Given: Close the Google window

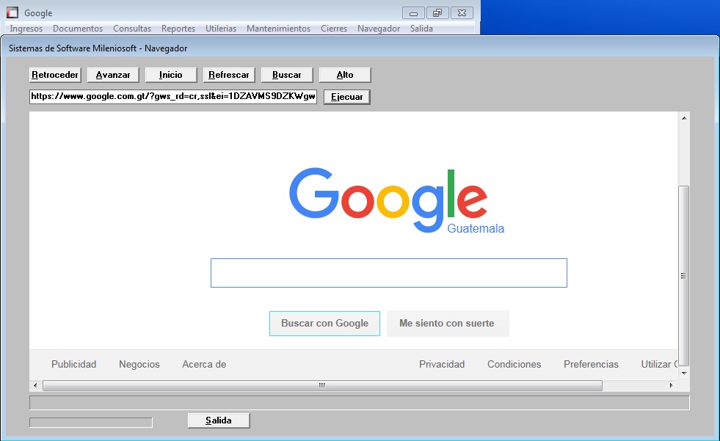Looking at the screenshot, I should tap(462, 13).
